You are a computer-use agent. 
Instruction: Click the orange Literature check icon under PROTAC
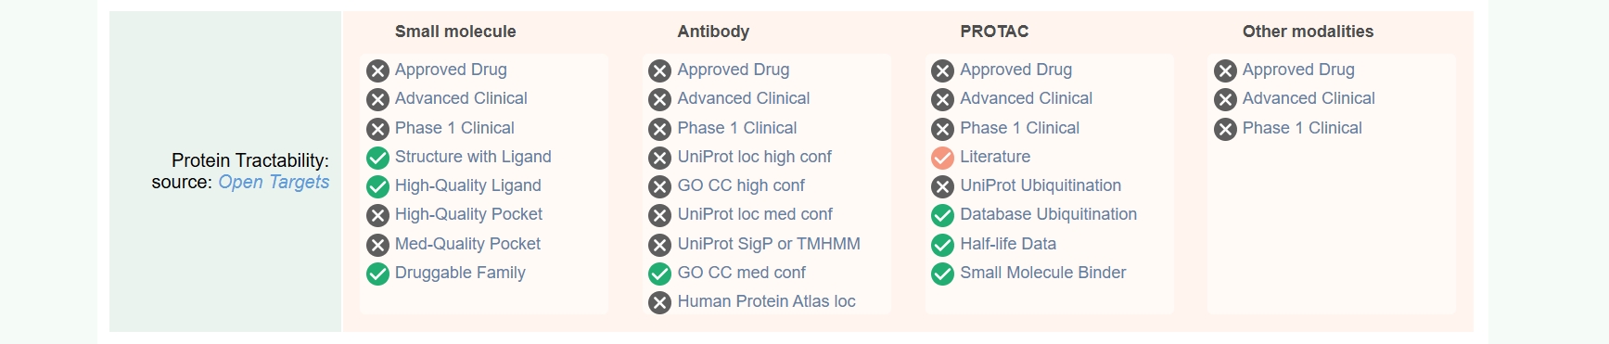pos(942,158)
